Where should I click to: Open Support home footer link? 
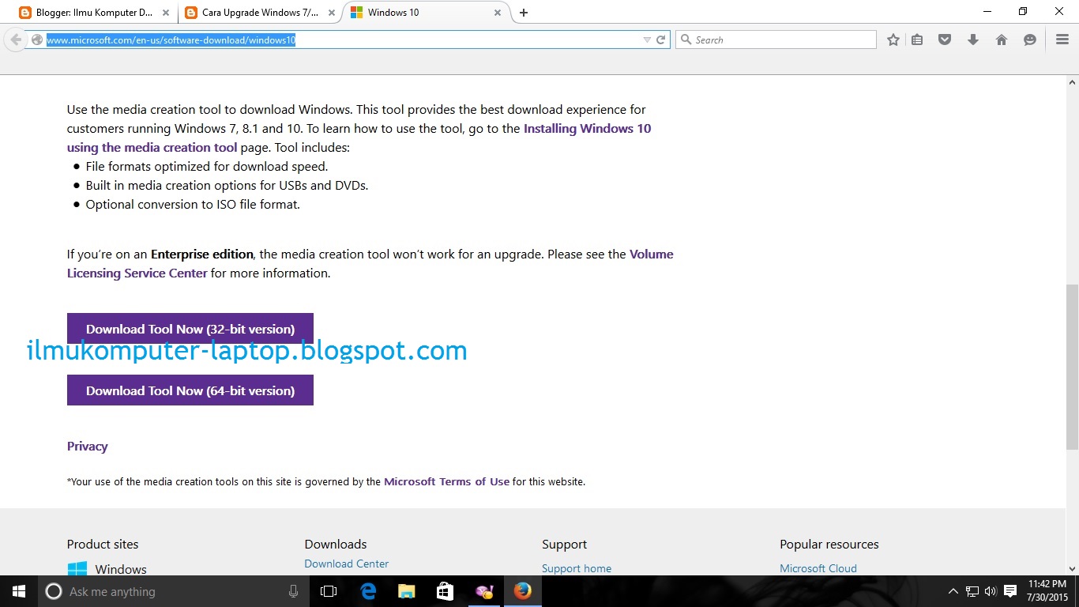(577, 568)
